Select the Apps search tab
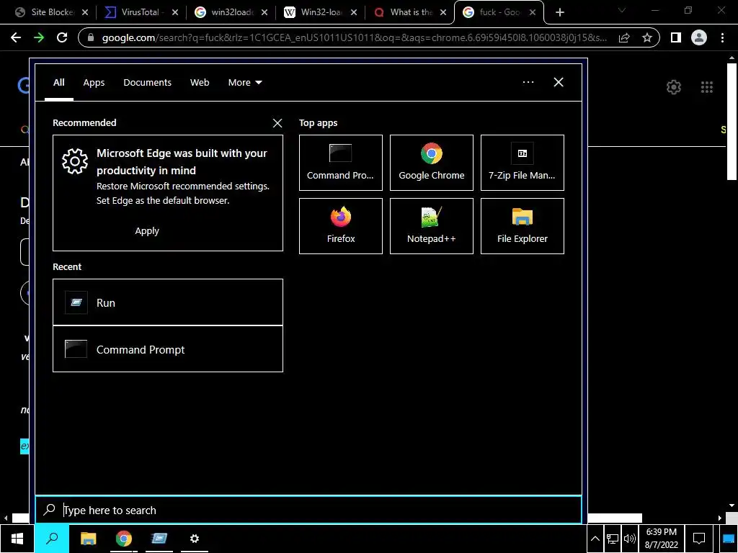Image resolution: width=738 pixels, height=553 pixels. pos(94,83)
